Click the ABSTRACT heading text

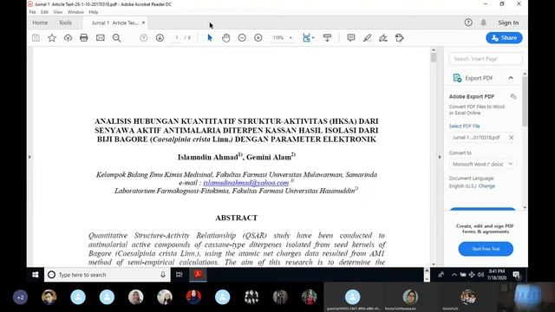[x=237, y=218]
